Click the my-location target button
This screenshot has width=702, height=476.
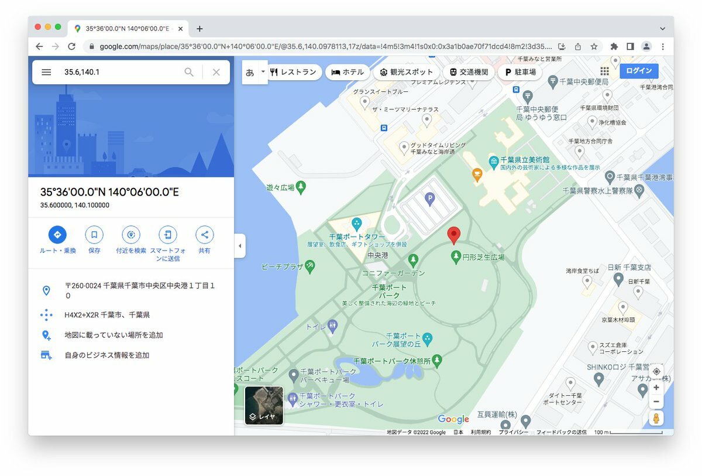tap(656, 372)
